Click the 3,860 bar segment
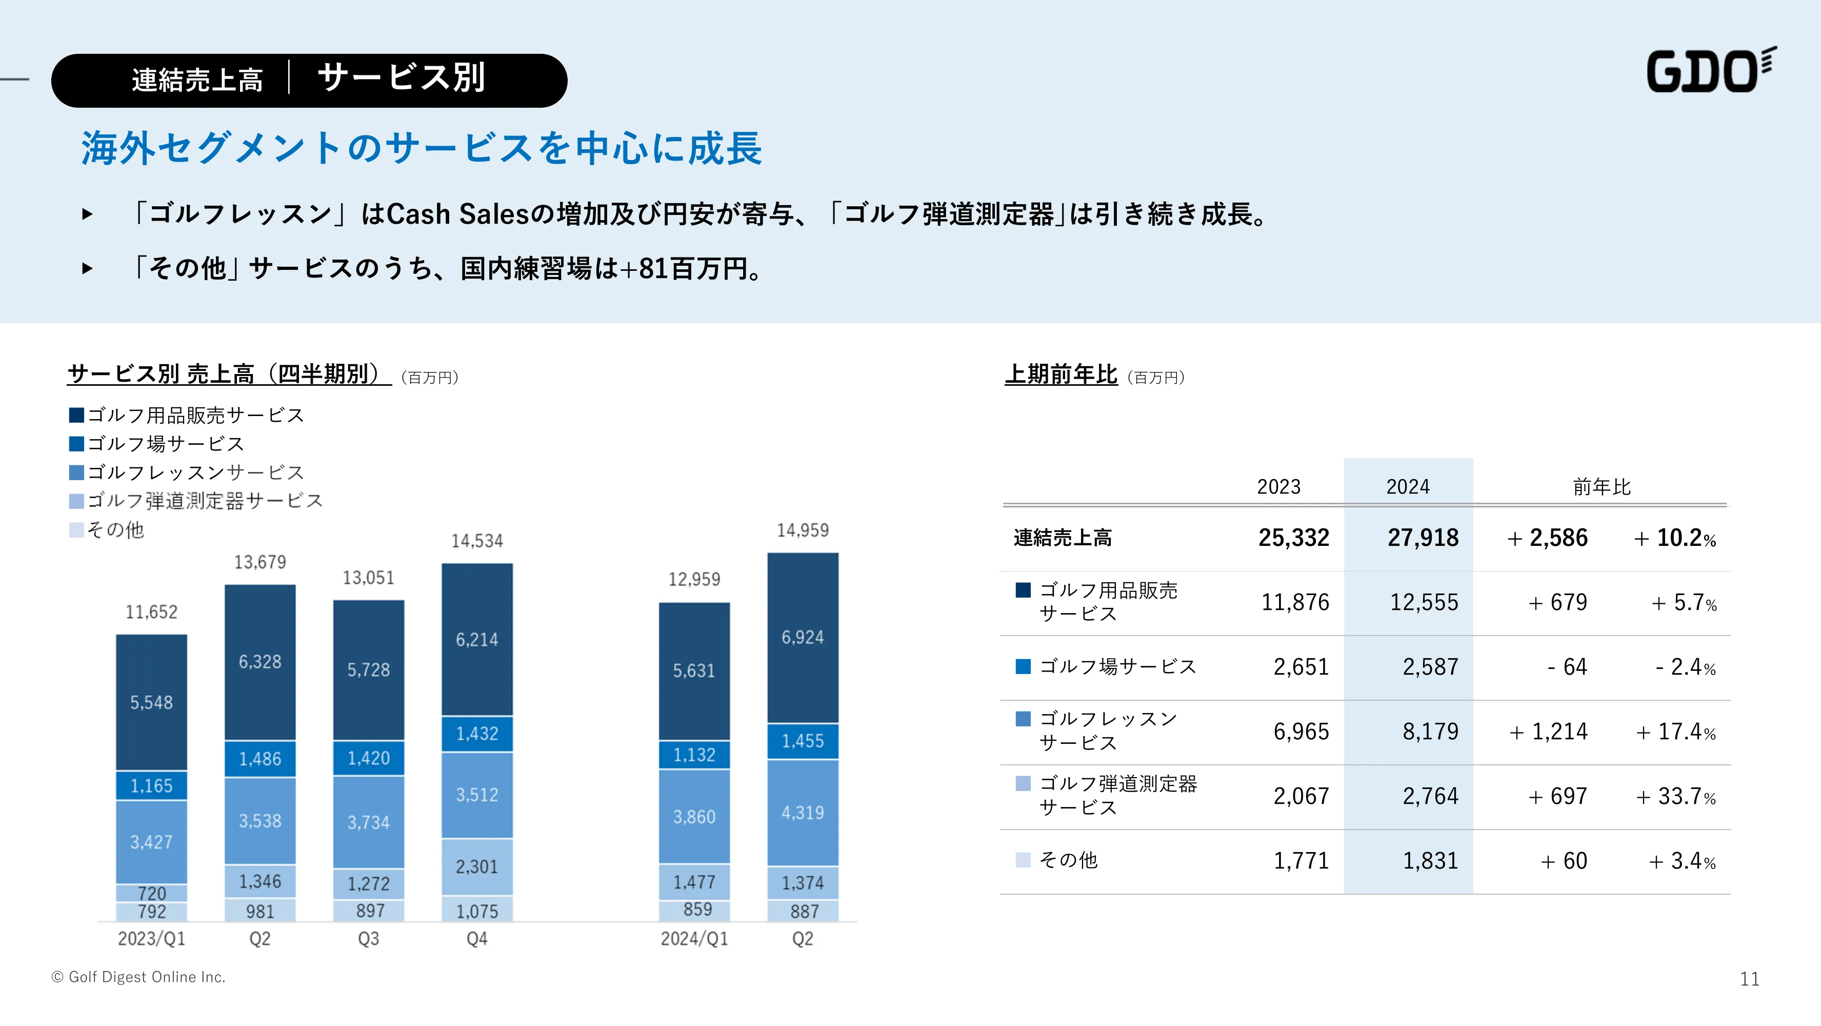Viewport: 1821px width, 1026px height. pos(694,817)
